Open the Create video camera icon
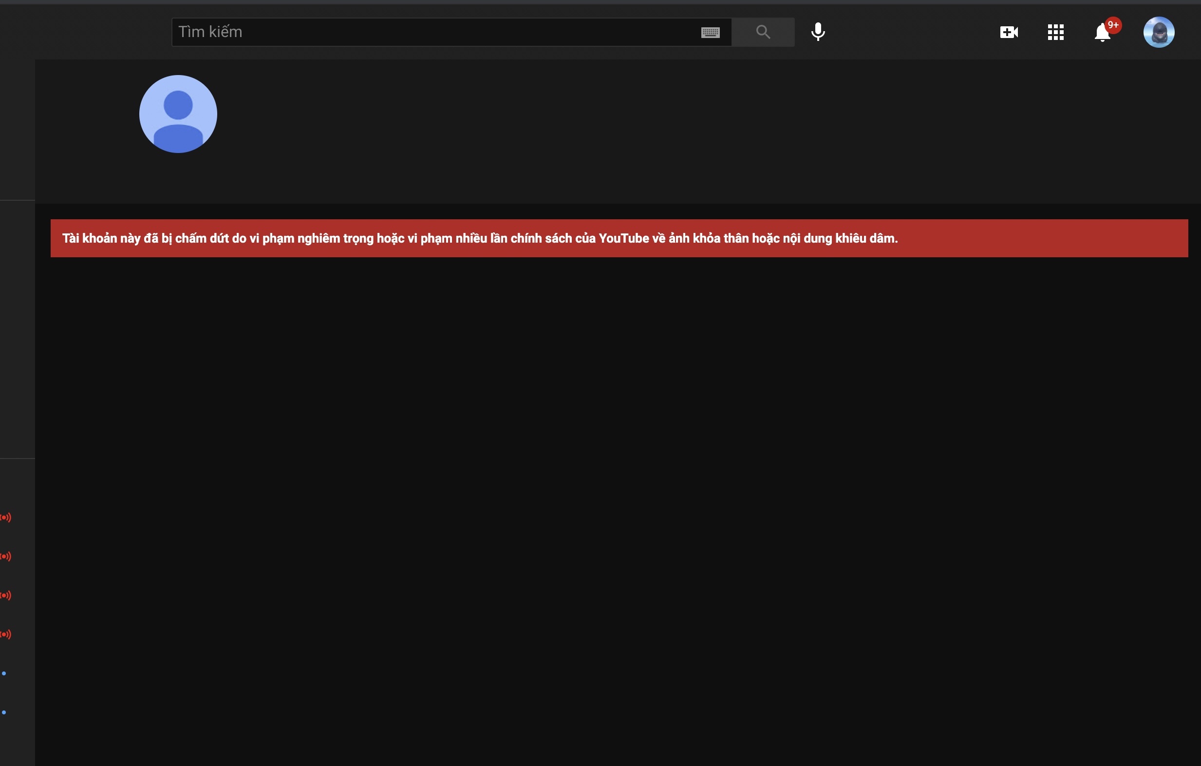Viewport: 1201px width, 766px height. pyautogui.click(x=1009, y=33)
